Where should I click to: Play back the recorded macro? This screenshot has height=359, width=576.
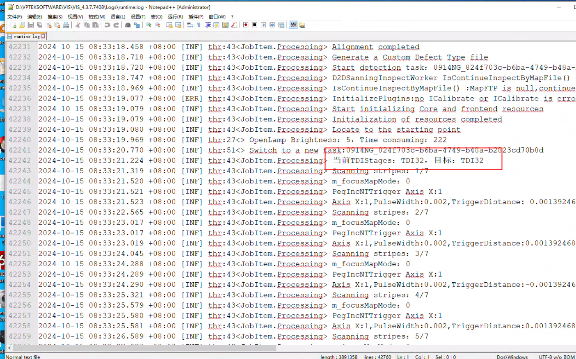pyautogui.click(x=263, y=25)
